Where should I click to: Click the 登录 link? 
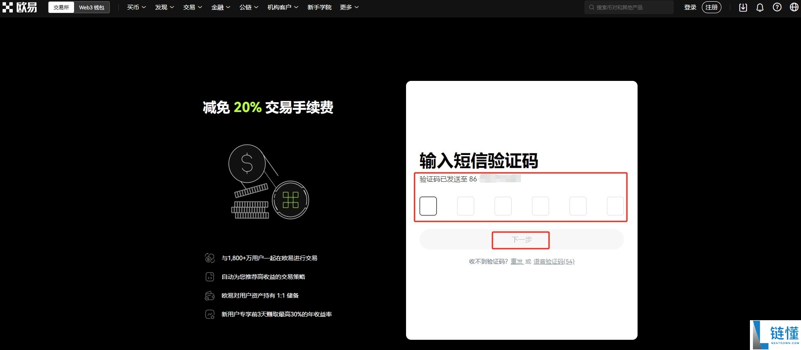pos(690,7)
